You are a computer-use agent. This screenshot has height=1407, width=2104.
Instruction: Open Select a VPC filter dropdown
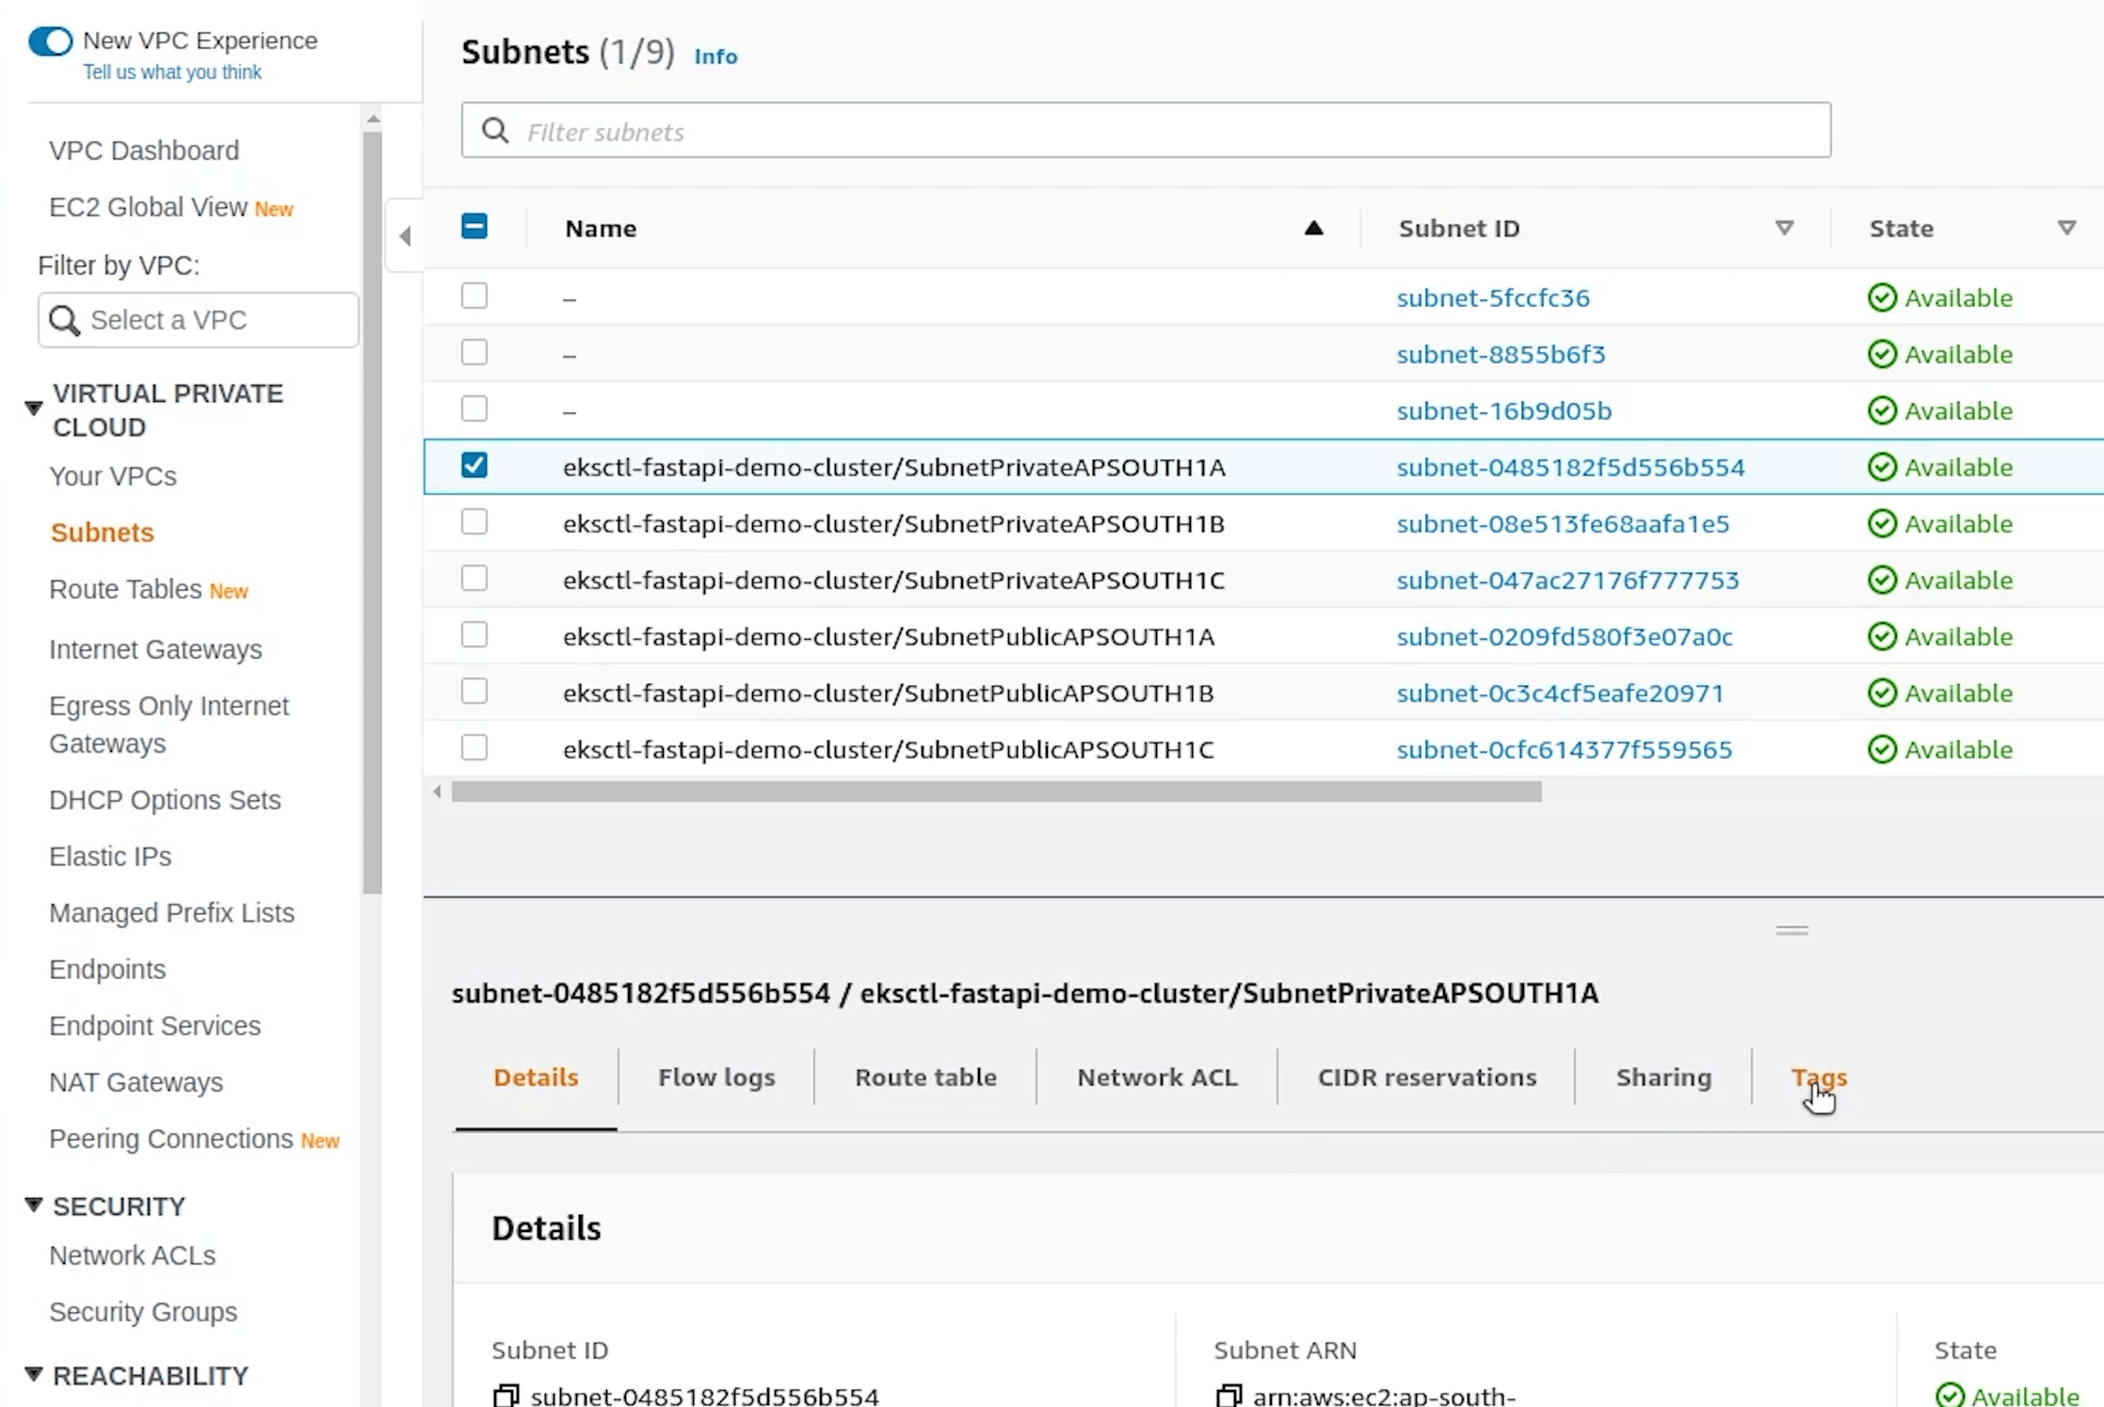click(x=198, y=320)
